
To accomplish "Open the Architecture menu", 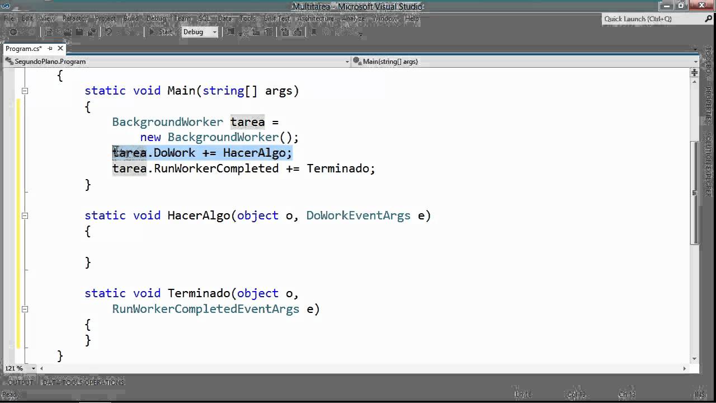I will [316, 18].
